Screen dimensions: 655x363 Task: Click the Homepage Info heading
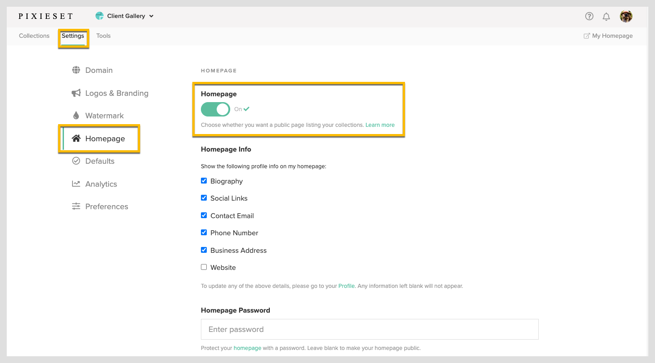(x=226, y=149)
